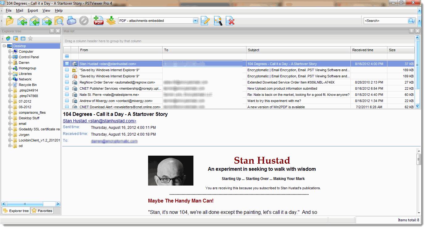
Task: Switch to the Favorites tab
Action: pyautogui.click(x=42, y=211)
